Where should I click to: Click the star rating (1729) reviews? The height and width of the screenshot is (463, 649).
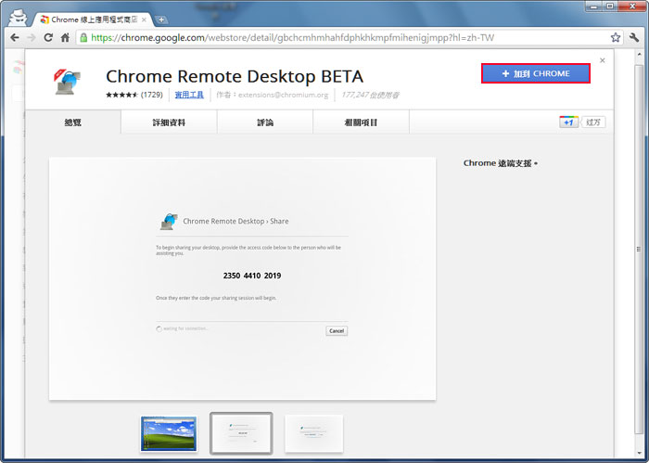[134, 95]
